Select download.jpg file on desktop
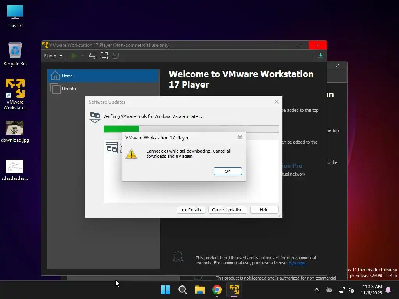The width and height of the screenshot is (399, 299). pyautogui.click(x=15, y=132)
